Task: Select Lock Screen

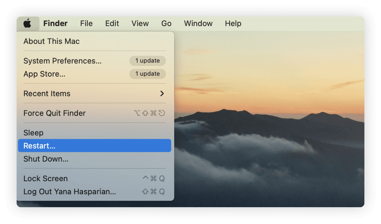Action: click(x=46, y=178)
